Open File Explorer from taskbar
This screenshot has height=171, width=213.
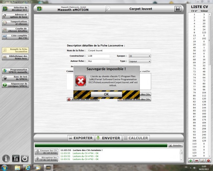click(17, 168)
